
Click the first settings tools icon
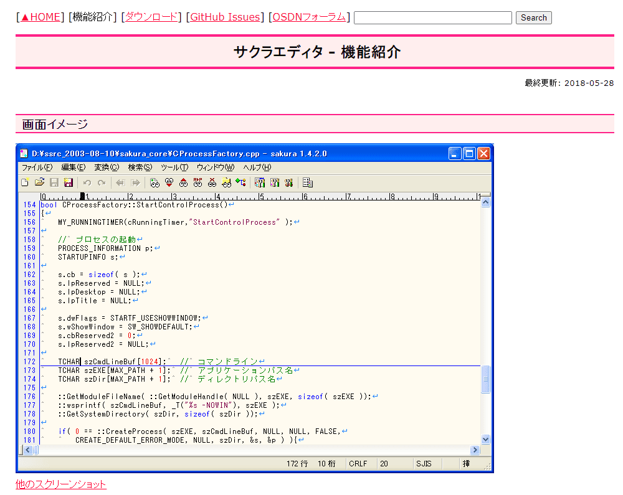coord(259,182)
